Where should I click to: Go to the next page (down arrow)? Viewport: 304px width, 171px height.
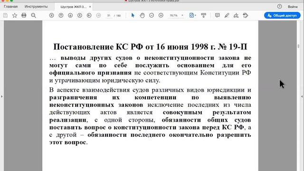(70, 15)
